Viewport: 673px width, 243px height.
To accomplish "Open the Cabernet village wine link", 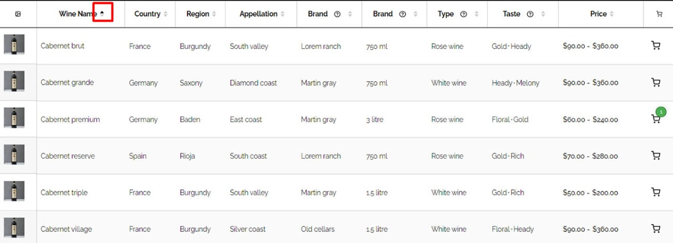I will coord(66,229).
